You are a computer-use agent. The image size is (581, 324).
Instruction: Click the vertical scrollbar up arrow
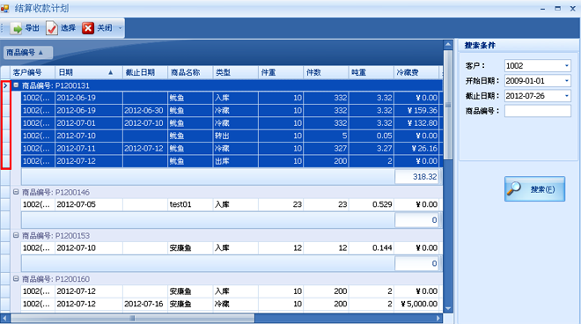[448, 45]
